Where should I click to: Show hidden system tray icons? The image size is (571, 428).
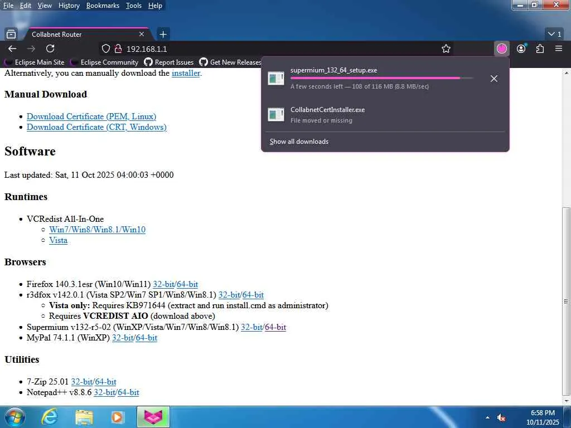point(487,417)
